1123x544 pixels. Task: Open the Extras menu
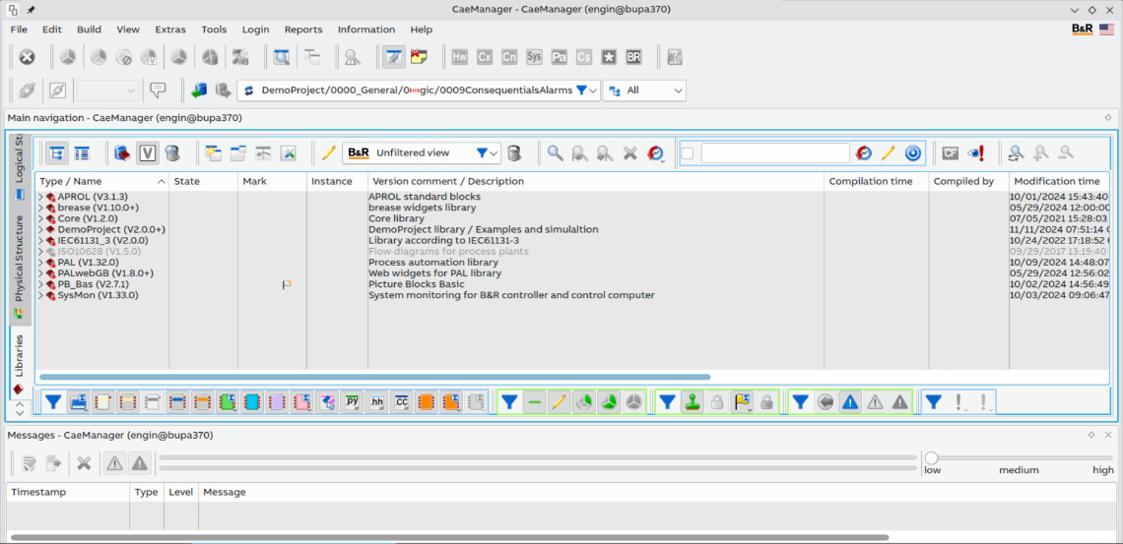(x=170, y=30)
